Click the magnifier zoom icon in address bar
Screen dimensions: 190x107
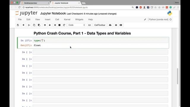click(x=133, y=7)
